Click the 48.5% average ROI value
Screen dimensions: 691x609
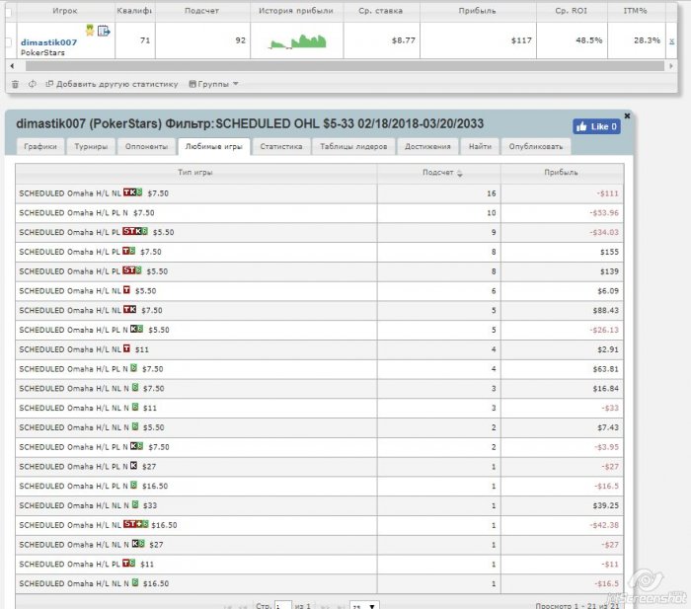[x=588, y=40]
